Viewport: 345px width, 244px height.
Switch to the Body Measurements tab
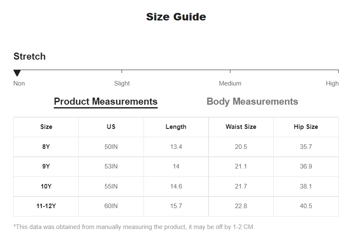252,101
